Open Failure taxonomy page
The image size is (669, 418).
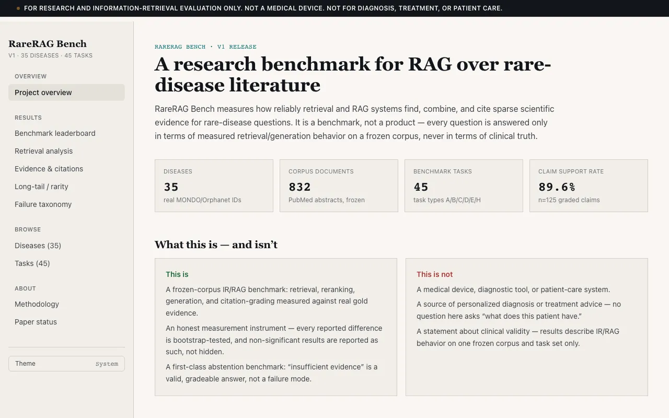[x=66, y=204]
